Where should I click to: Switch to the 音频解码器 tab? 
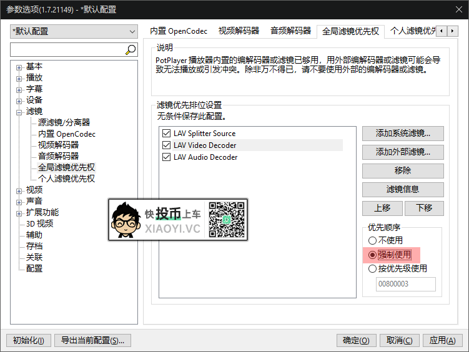[291, 31]
